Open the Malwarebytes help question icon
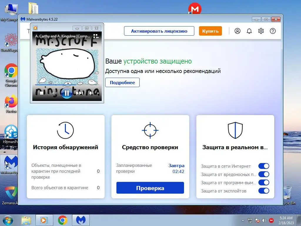The width and height of the screenshot is (301, 226). click(x=272, y=31)
